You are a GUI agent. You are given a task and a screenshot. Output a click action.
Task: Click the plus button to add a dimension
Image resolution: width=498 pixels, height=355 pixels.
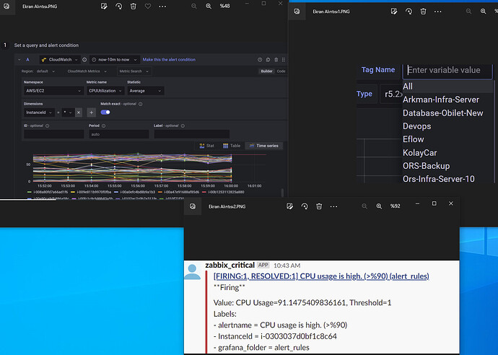(91, 113)
